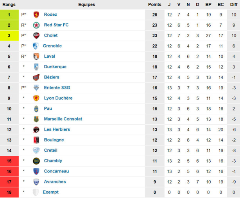Viewport: 240px width, 198px height.
Task: Click the Chambly round team logo
Action: click(36, 161)
